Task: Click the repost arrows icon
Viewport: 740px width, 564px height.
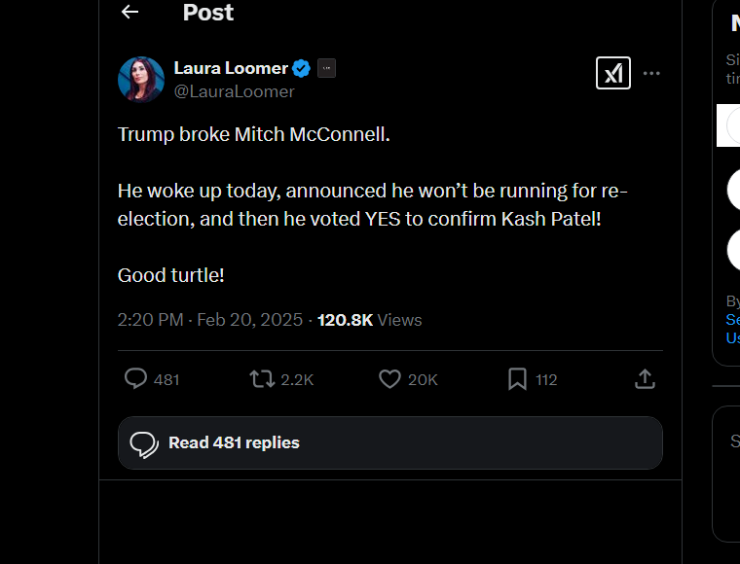Action: coord(262,379)
